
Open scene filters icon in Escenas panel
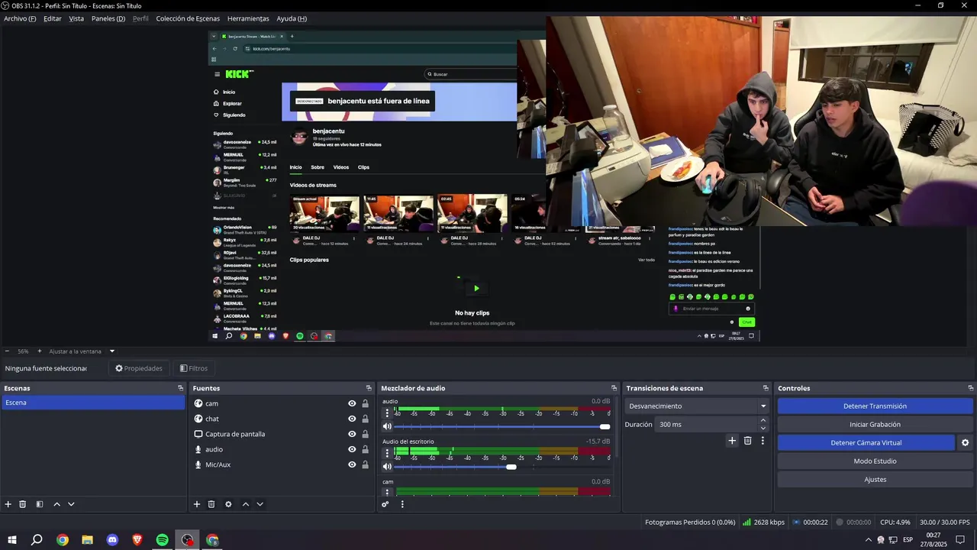tap(40, 504)
